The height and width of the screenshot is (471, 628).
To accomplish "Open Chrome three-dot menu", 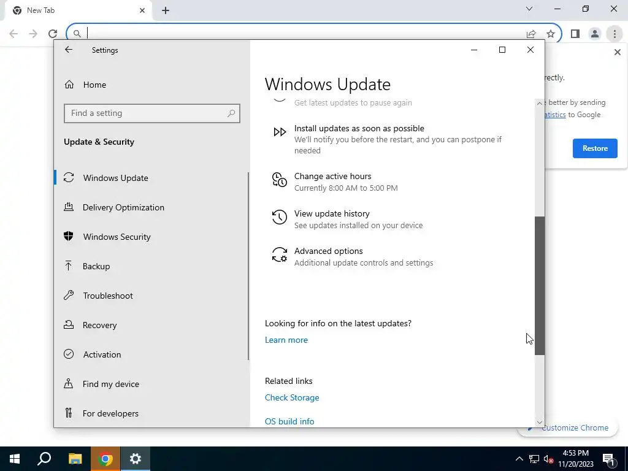I will [x=615, y=34].
